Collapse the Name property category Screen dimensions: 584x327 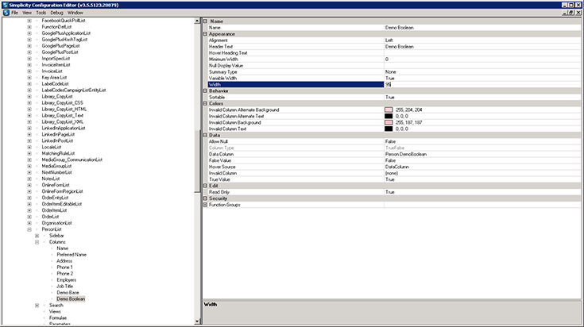tap(205, 21)
